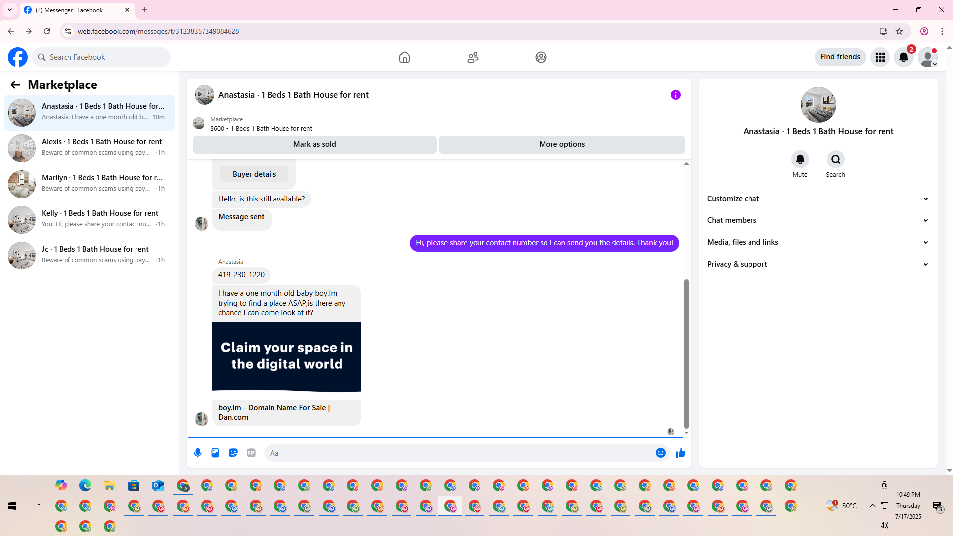This screenshot has height=536, width=953.
Task: Mute the Anastasia conversation
Action: click(800, 159)
